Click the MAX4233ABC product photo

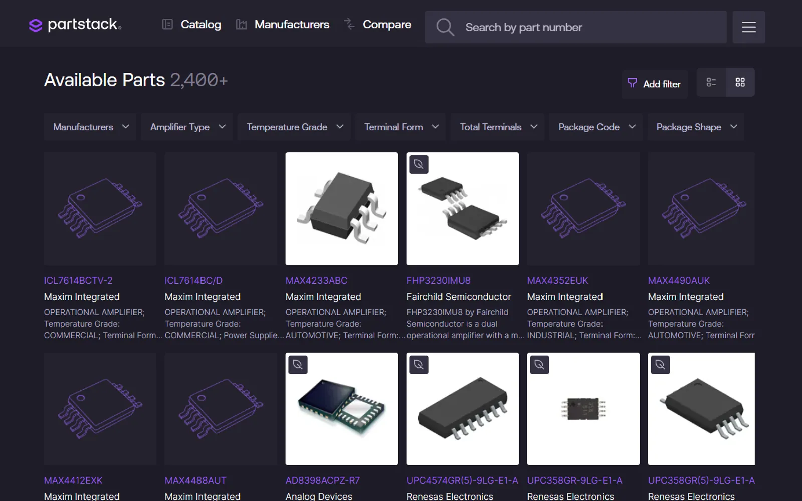coord(342,208)
